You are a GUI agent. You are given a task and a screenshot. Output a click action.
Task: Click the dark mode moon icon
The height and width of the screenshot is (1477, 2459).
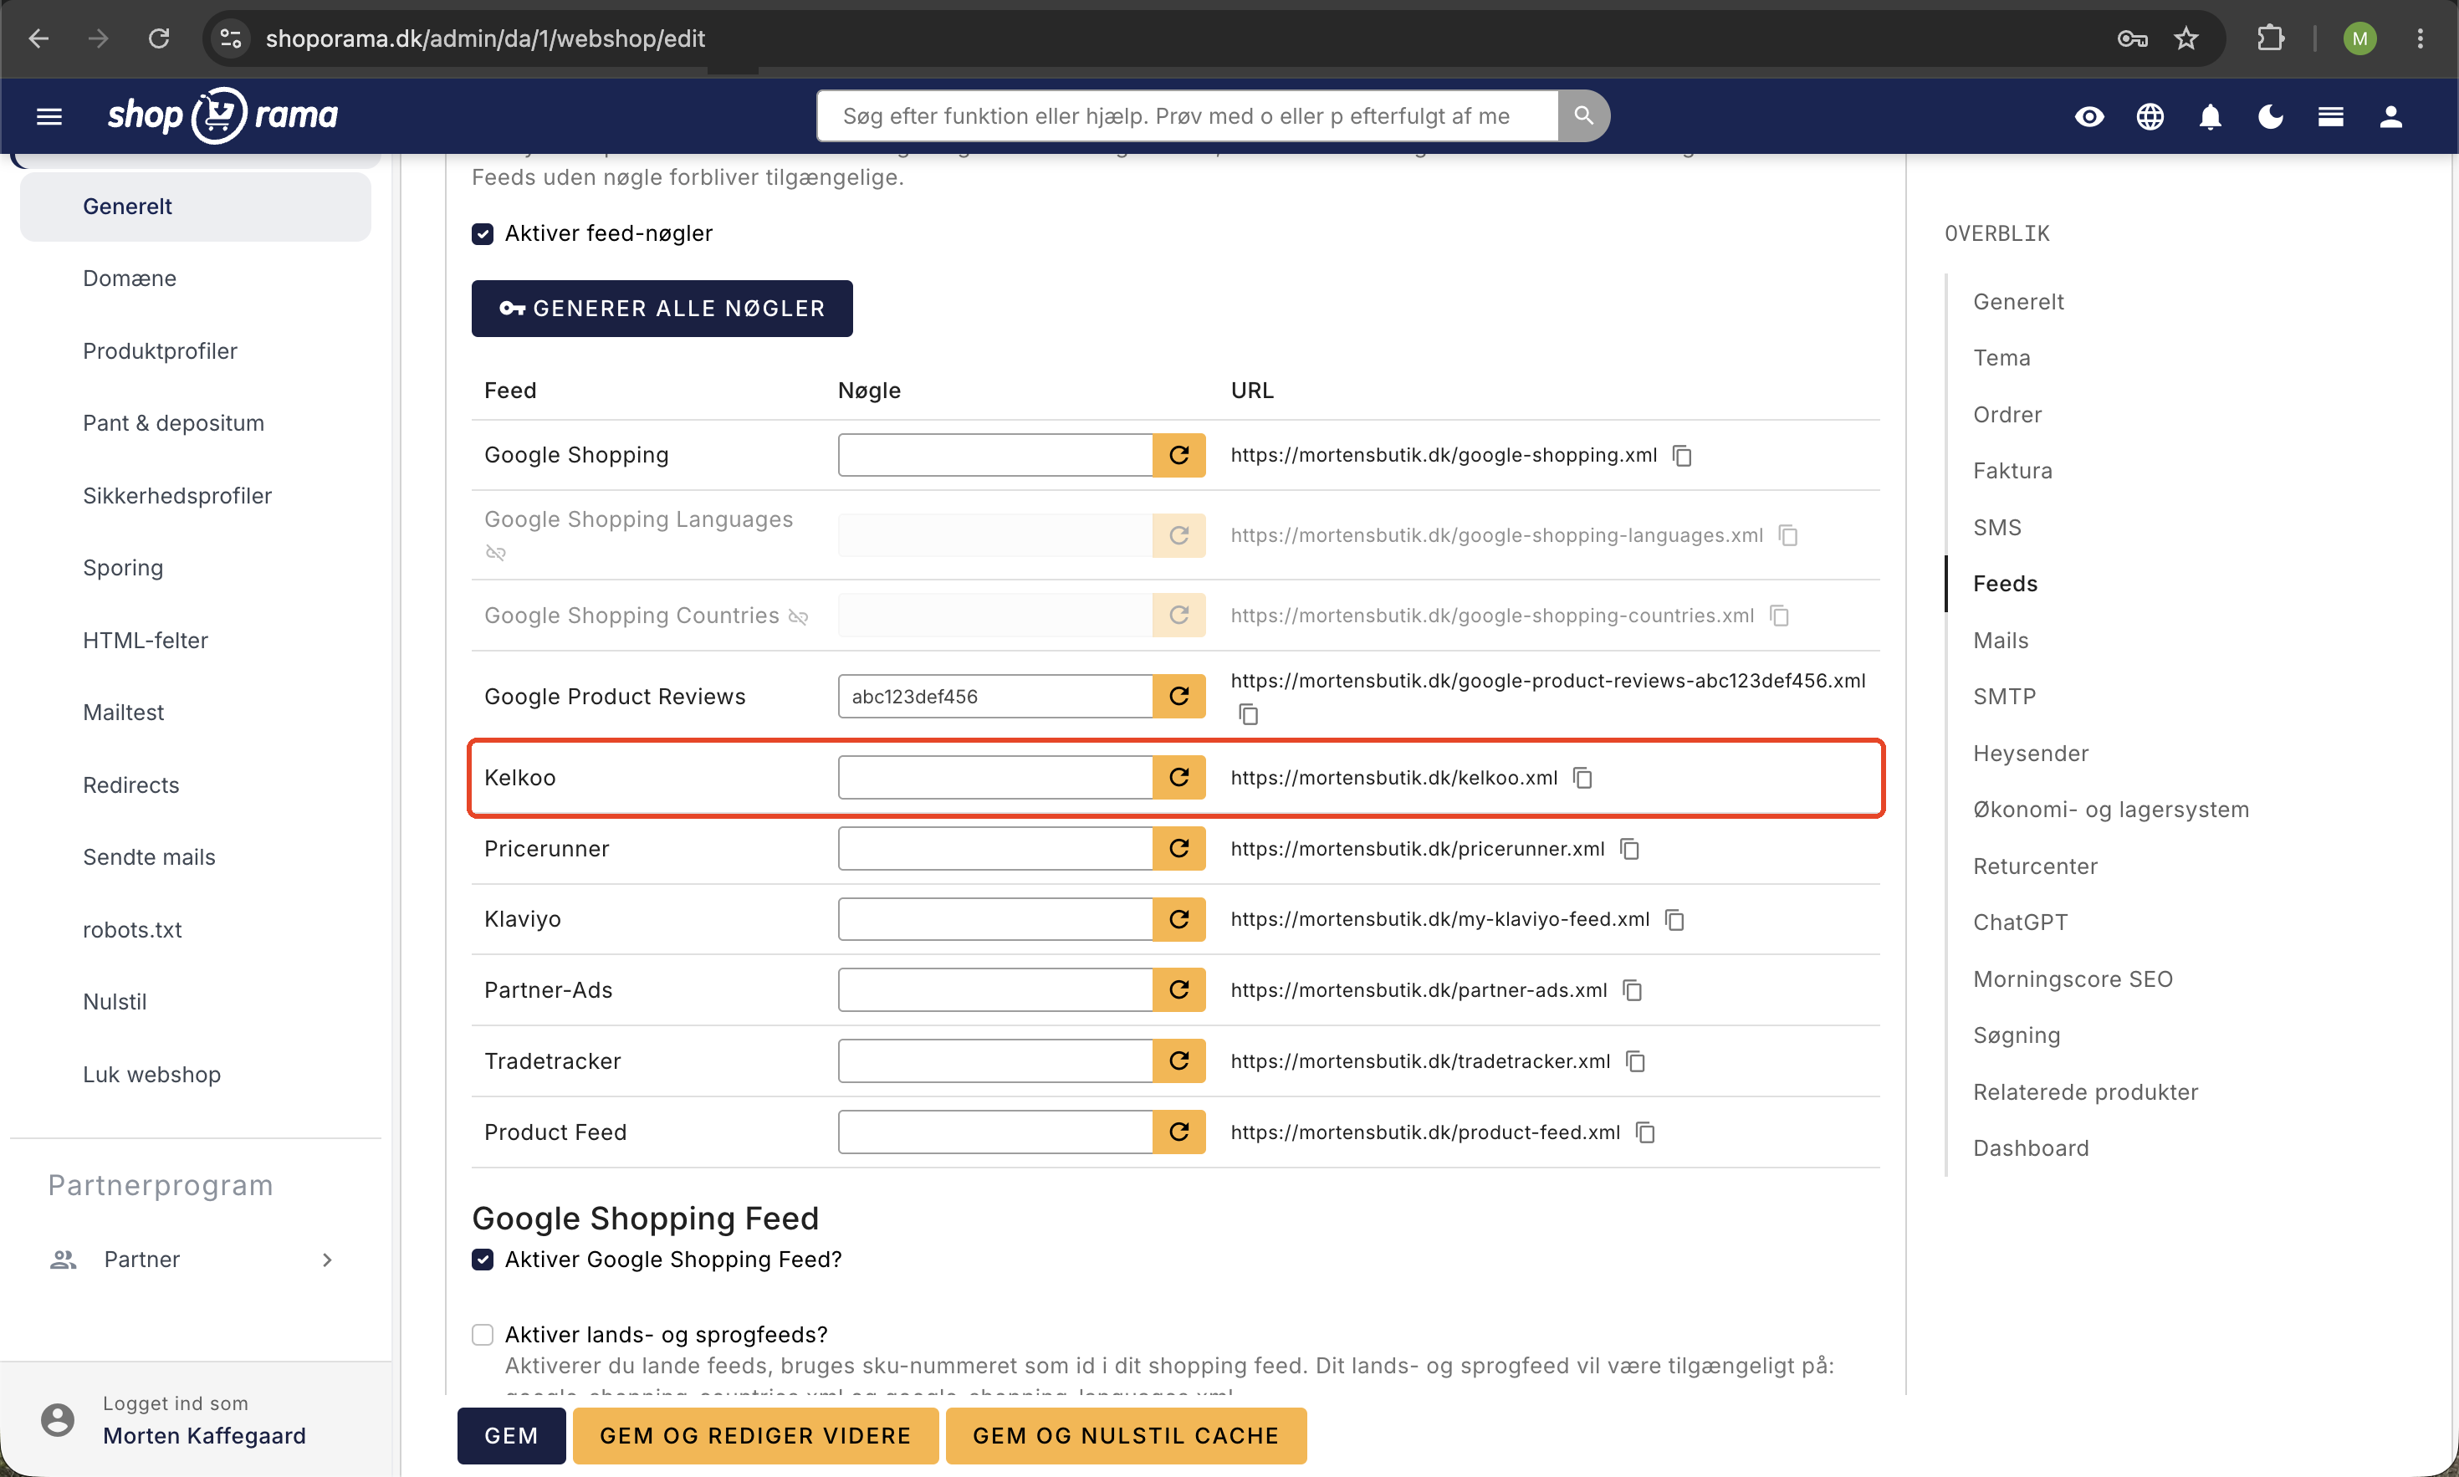click(2270, 116)
